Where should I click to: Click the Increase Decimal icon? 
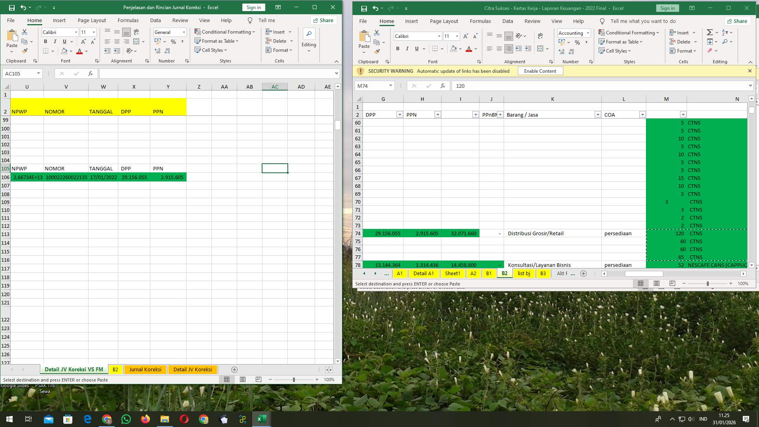(157, 50)
